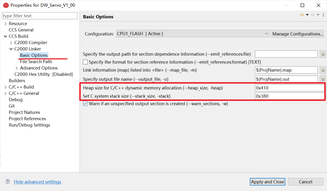Image resolution: width=327 pixels, height=191 pixels.
Task: Click browse icon next to map file field
Action: click(323, 70)
